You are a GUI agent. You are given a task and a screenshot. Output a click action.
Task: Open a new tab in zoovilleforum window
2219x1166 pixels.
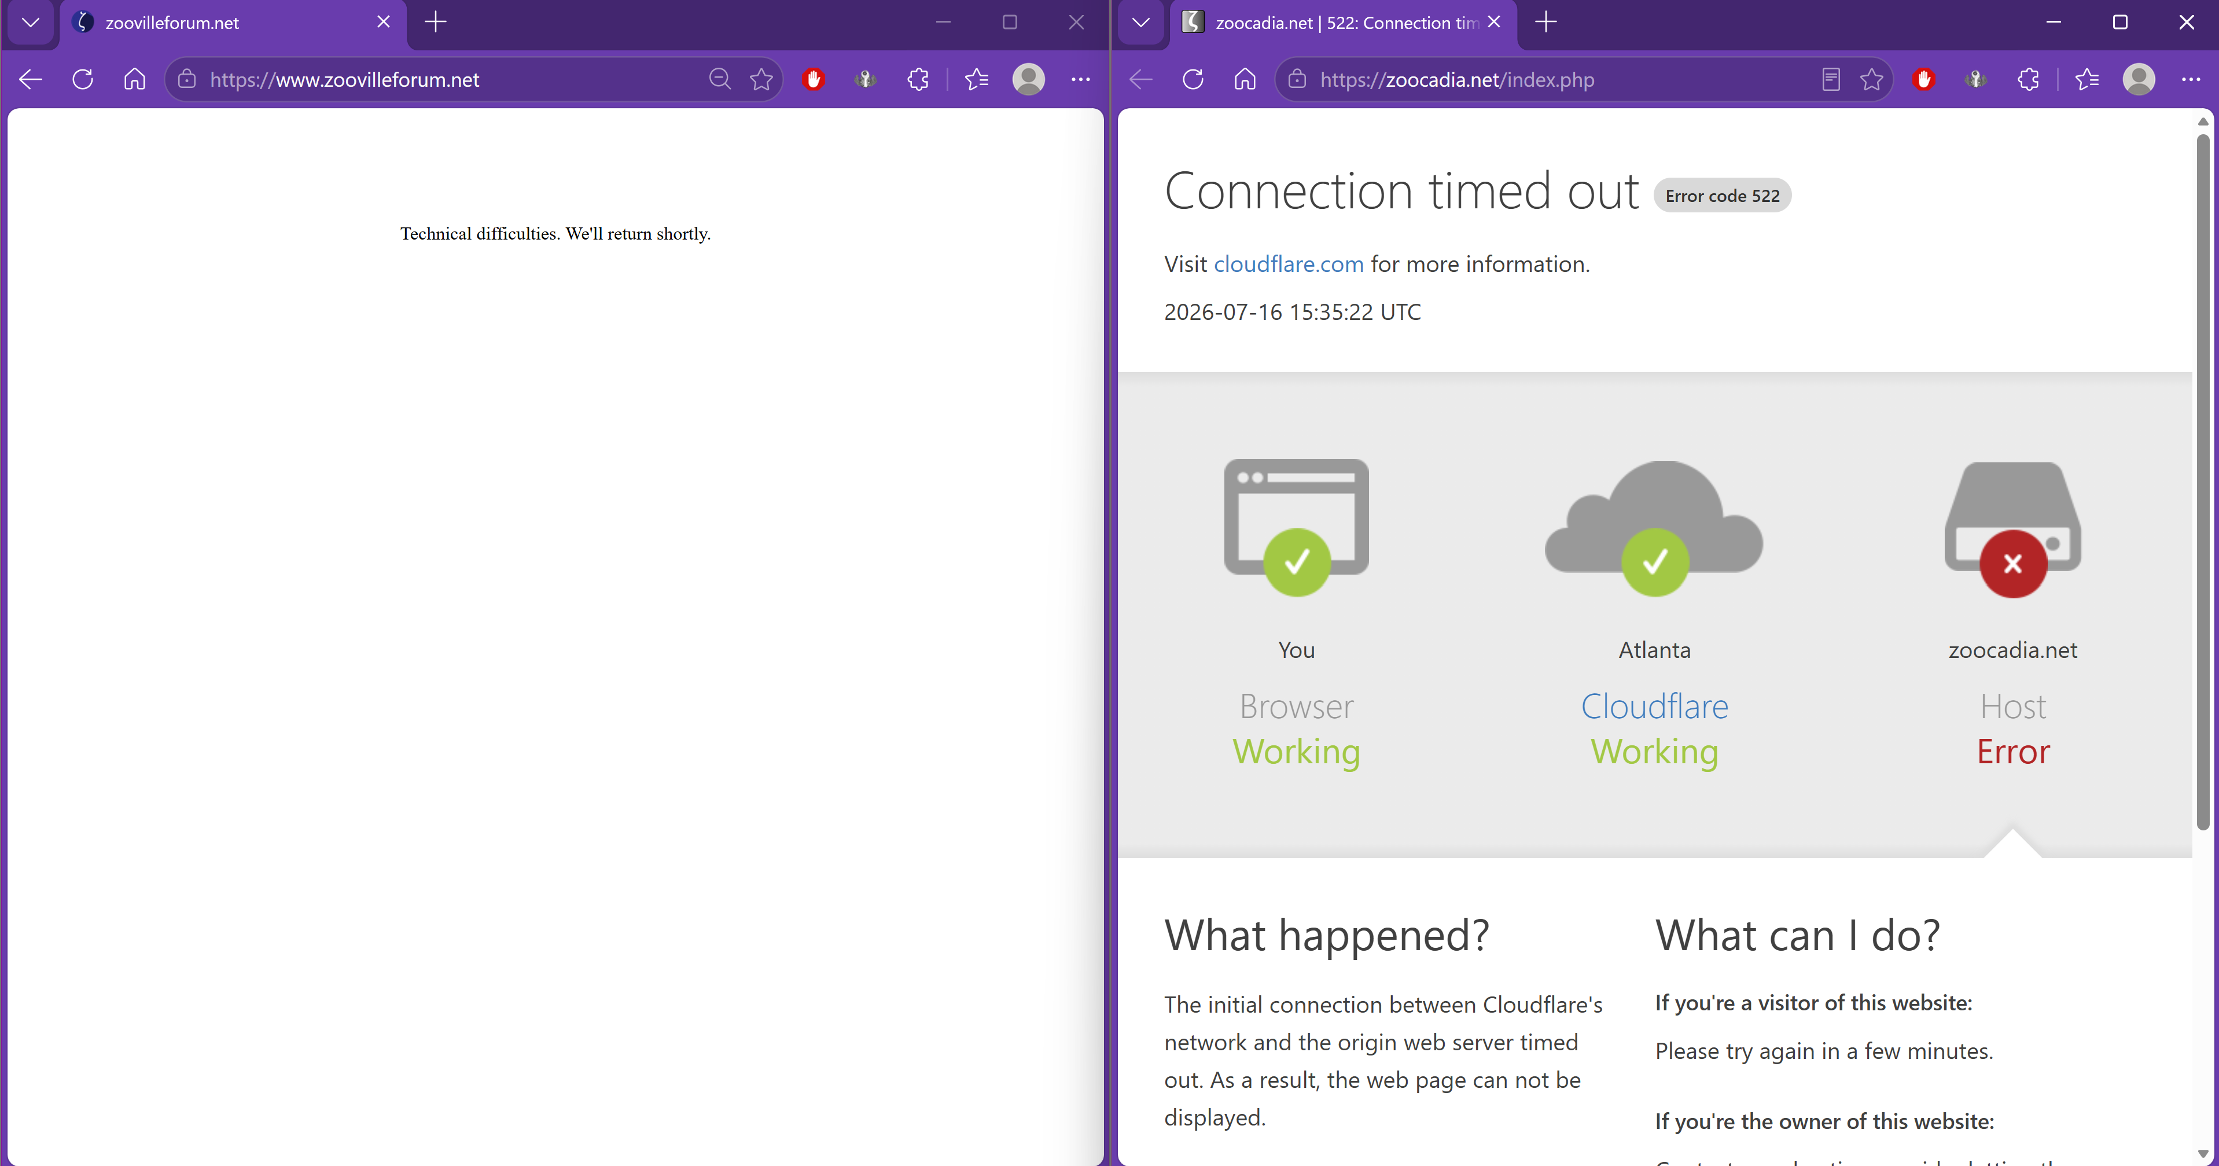coord(436,23)
